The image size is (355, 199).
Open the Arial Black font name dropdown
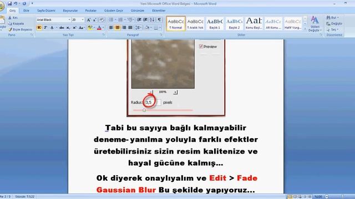click(x=69, y=20)
